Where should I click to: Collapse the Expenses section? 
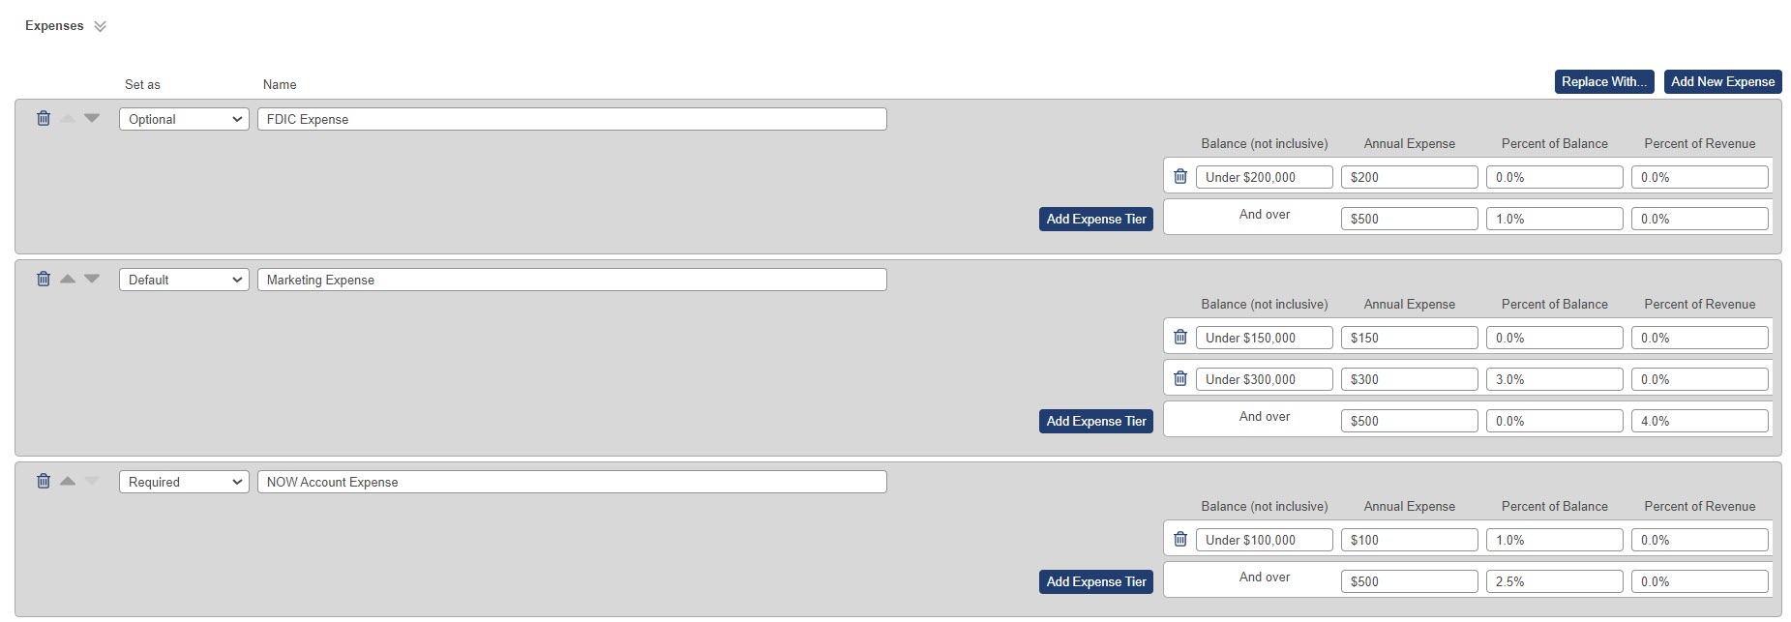click(100, 26)
